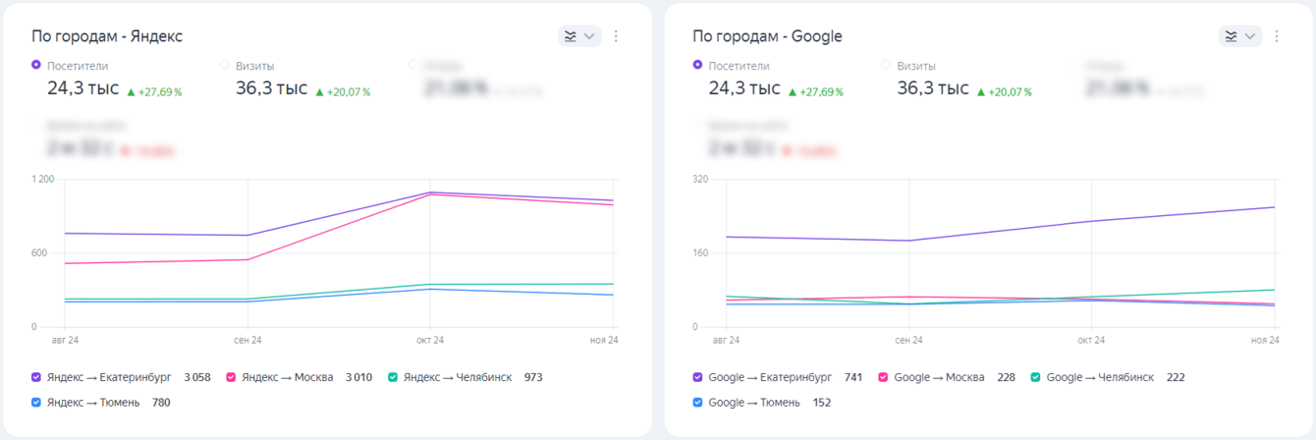Click the pink Google → Москва legend swatch
Viewport: 1316px width, 440px height.
883,377
